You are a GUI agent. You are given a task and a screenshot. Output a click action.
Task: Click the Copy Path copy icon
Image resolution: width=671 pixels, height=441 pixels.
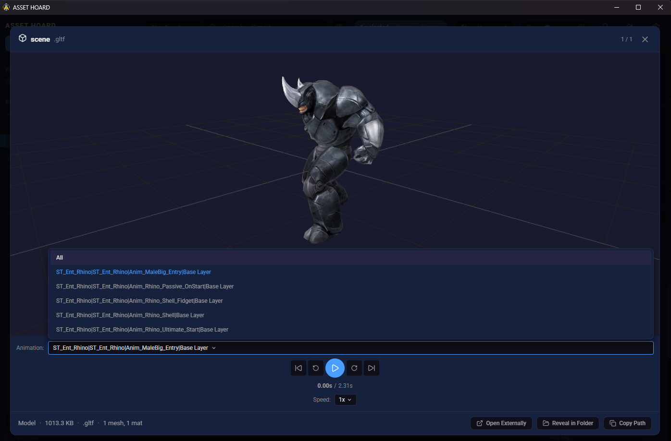[x=613, y=423]
